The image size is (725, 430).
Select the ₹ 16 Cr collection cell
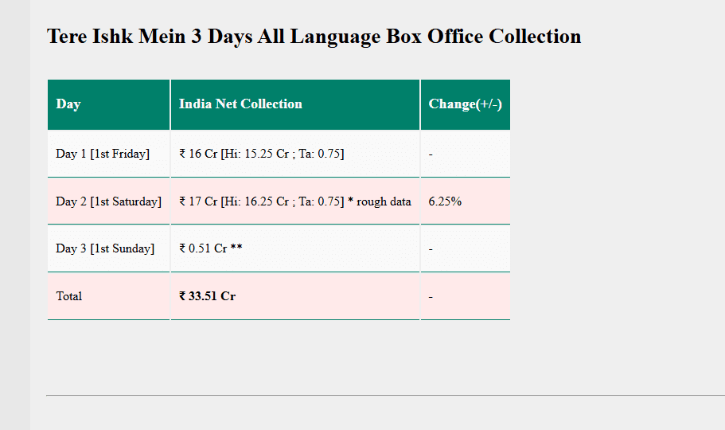261,154
